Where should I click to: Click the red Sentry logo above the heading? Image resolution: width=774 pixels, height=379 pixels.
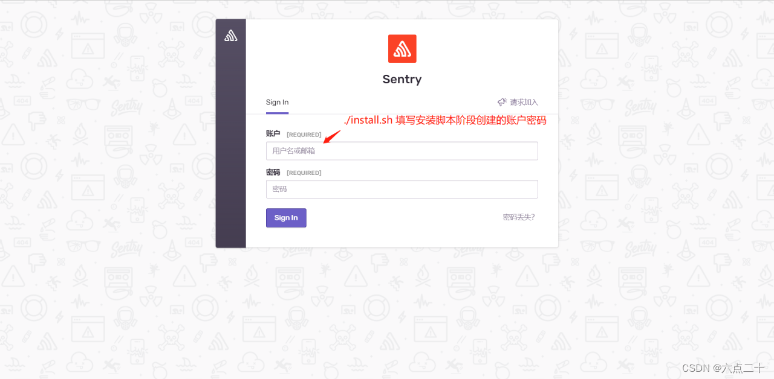[x=402, y=49]
